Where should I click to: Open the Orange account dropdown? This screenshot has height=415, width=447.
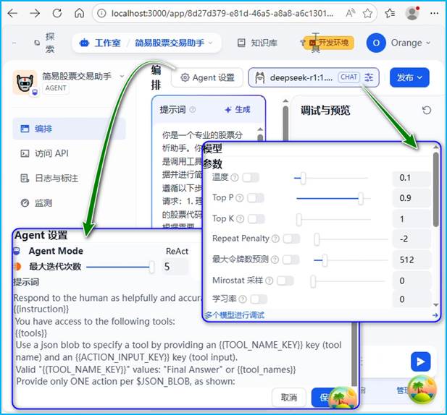click(398, 43)
